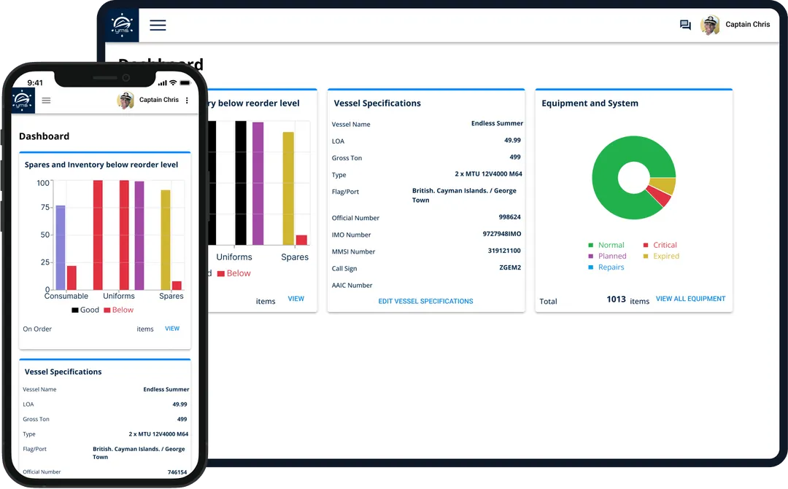Screen dimensions: 788x489
Task: Click View All Equipment link
Action: (690, 299)
